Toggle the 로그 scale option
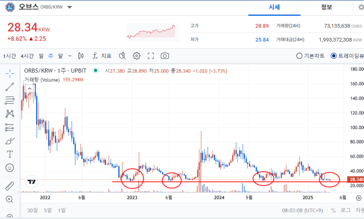 [x=346, y=210]
